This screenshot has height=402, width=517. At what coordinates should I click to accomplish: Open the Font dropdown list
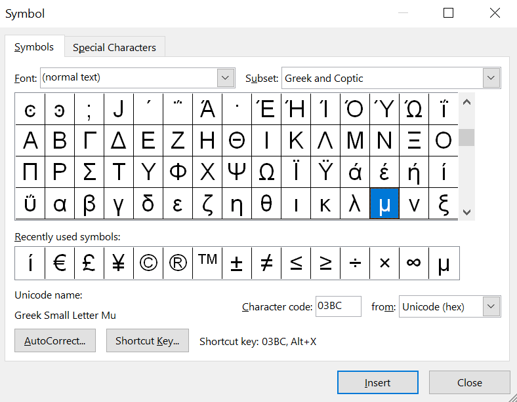(226, 78)
